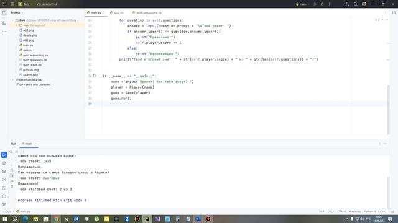Open the Version control dropdown

click(x=48, y=4)
